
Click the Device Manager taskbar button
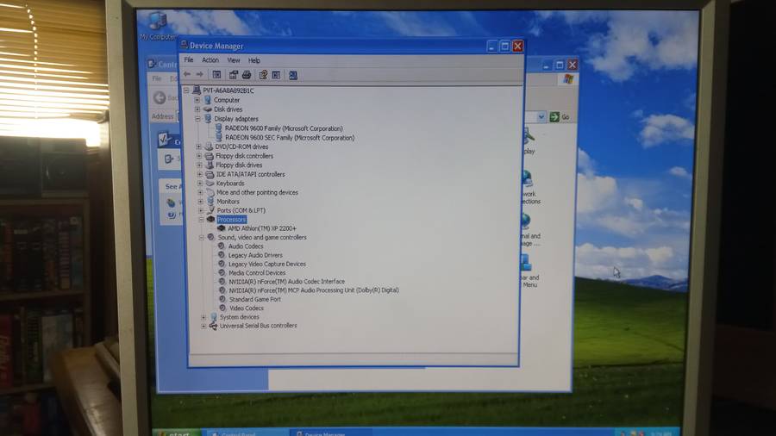click(330, 433)
